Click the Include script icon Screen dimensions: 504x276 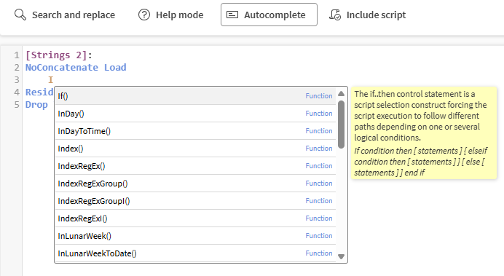pos(334,15)
